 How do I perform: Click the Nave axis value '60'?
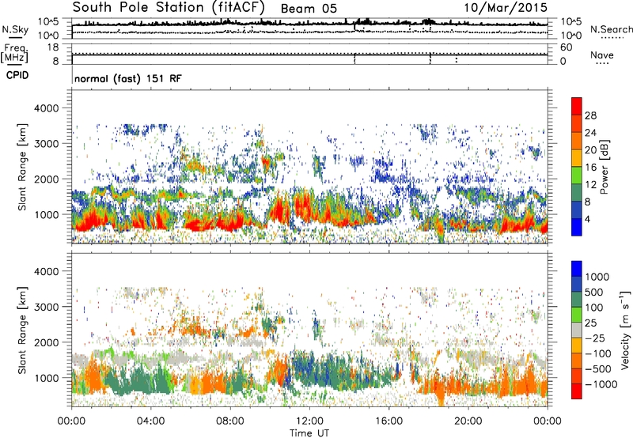coord(567,47)
